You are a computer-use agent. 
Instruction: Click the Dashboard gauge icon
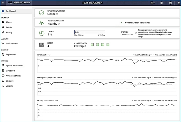(3, 11)
